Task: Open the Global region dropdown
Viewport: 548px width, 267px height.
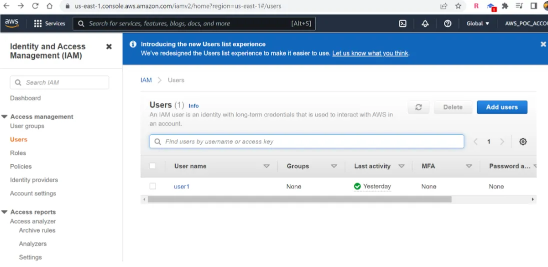Action: [x=478, y=23]
